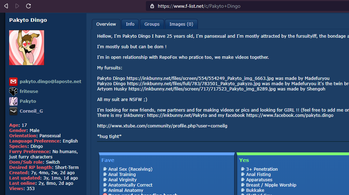Click the Fave column heading
This screenshot has width=349, height=195.
108,160
